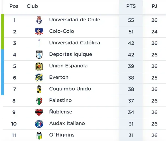Click the Unión Española eagle crest

click(39, 66)
